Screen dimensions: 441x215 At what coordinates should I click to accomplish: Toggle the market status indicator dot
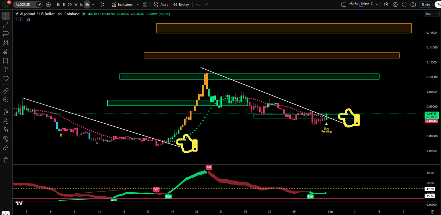pyautogui.click(x=84, y=14)
